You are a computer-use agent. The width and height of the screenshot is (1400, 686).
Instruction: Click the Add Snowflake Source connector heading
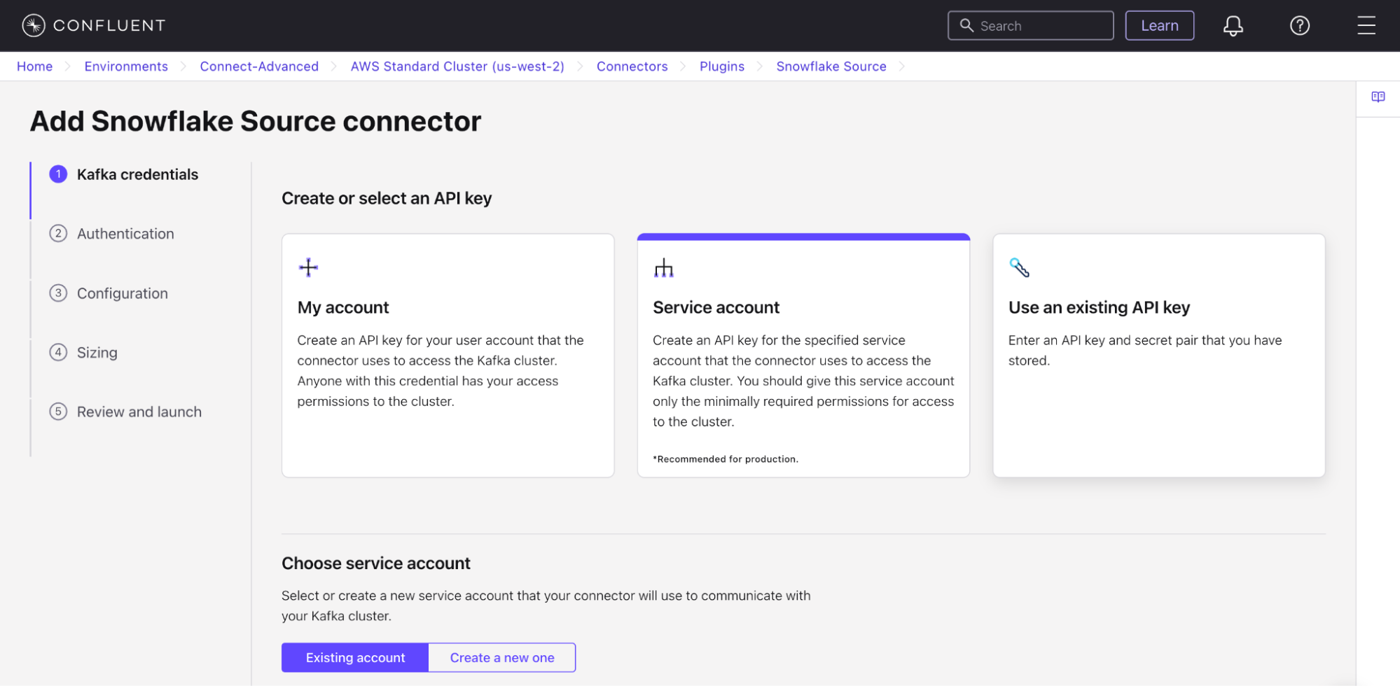pos(256,121)
